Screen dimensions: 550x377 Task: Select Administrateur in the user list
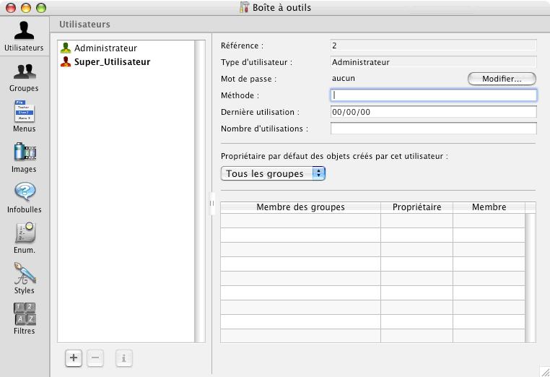(x=105, y=48)
